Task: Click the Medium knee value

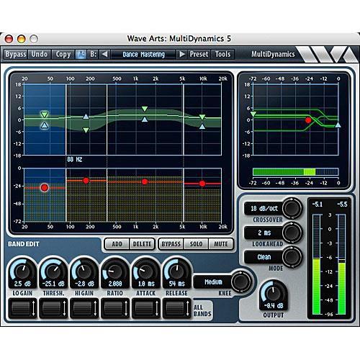Action: point(213,282)
